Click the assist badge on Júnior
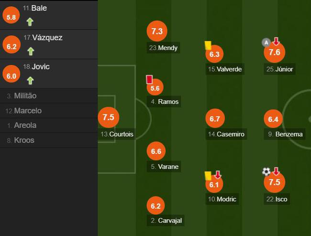Viewport: 311px width, 236px height. click(267, 43)
